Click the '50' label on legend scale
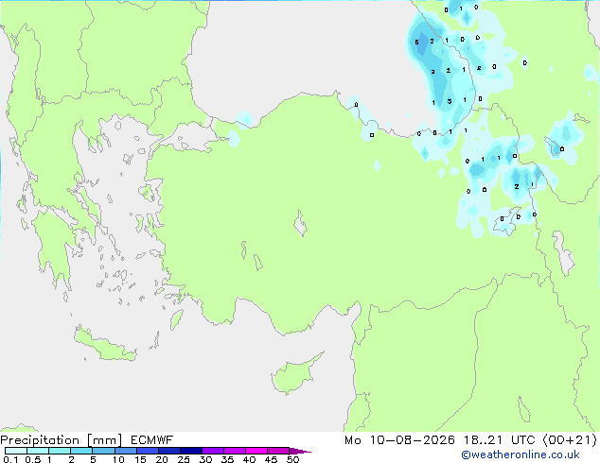The width and height of the screenshot is (600, 463). (x=292, y=459)
